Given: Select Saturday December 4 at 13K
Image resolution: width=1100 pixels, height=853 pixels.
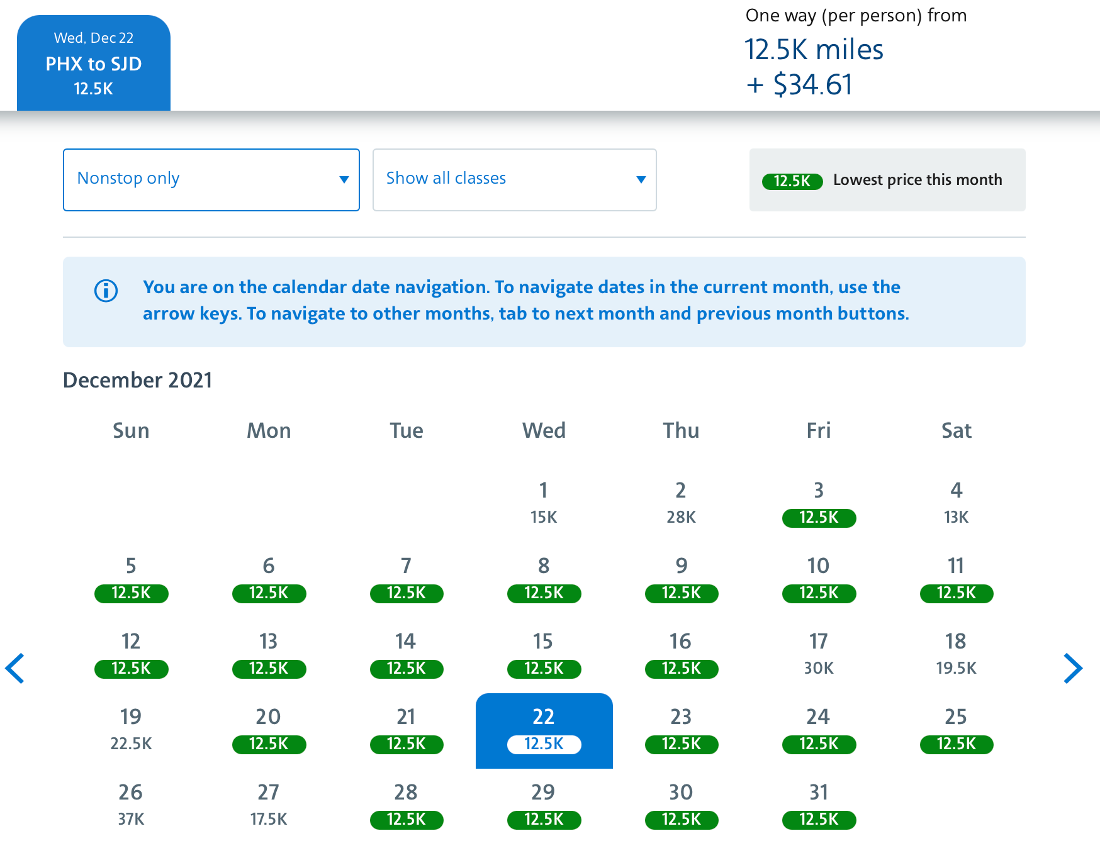Looking at the screenshot, I should tap(956, 503).
